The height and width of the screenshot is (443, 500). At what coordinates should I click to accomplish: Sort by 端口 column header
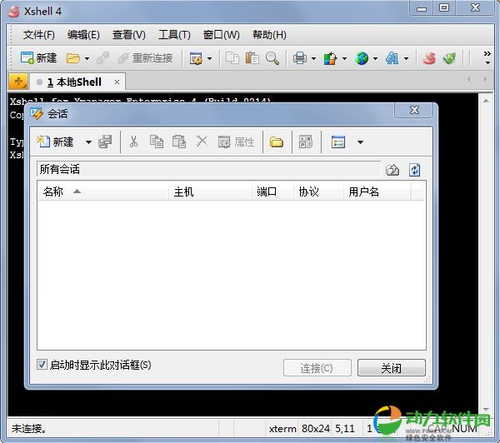272,192
